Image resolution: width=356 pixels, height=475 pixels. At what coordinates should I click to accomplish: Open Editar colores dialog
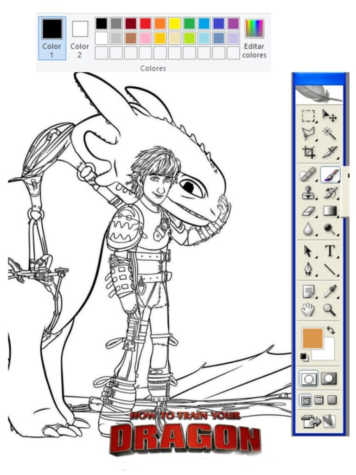(x=254, y=38)
